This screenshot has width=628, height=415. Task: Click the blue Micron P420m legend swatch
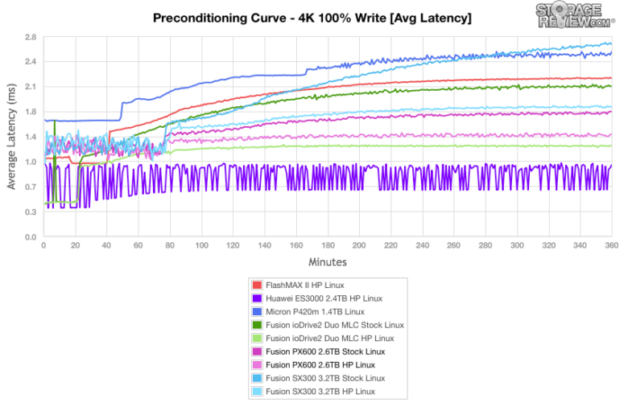pos(257,312)
